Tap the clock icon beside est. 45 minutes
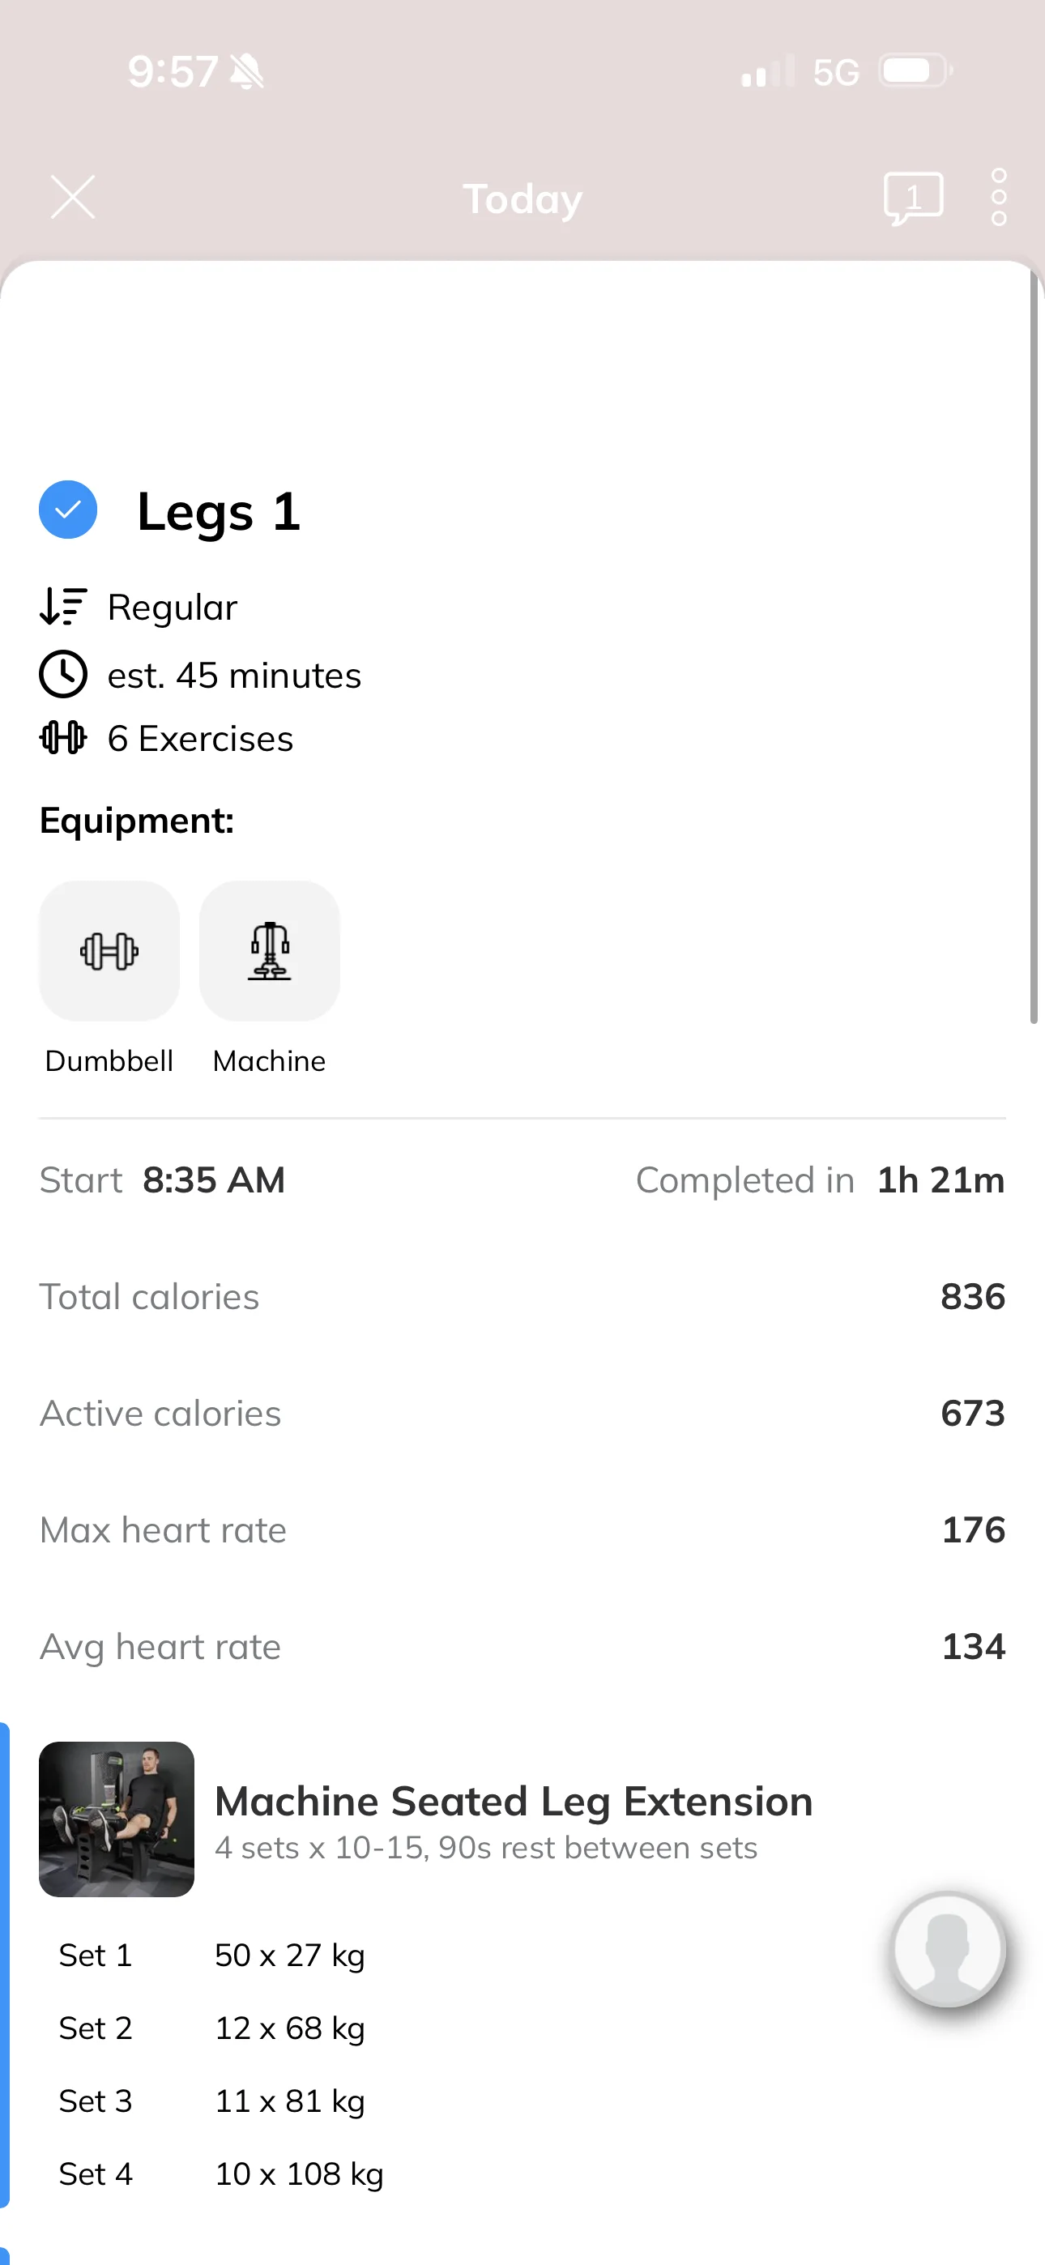The image size is (1045, 2265). click(63, 675)
